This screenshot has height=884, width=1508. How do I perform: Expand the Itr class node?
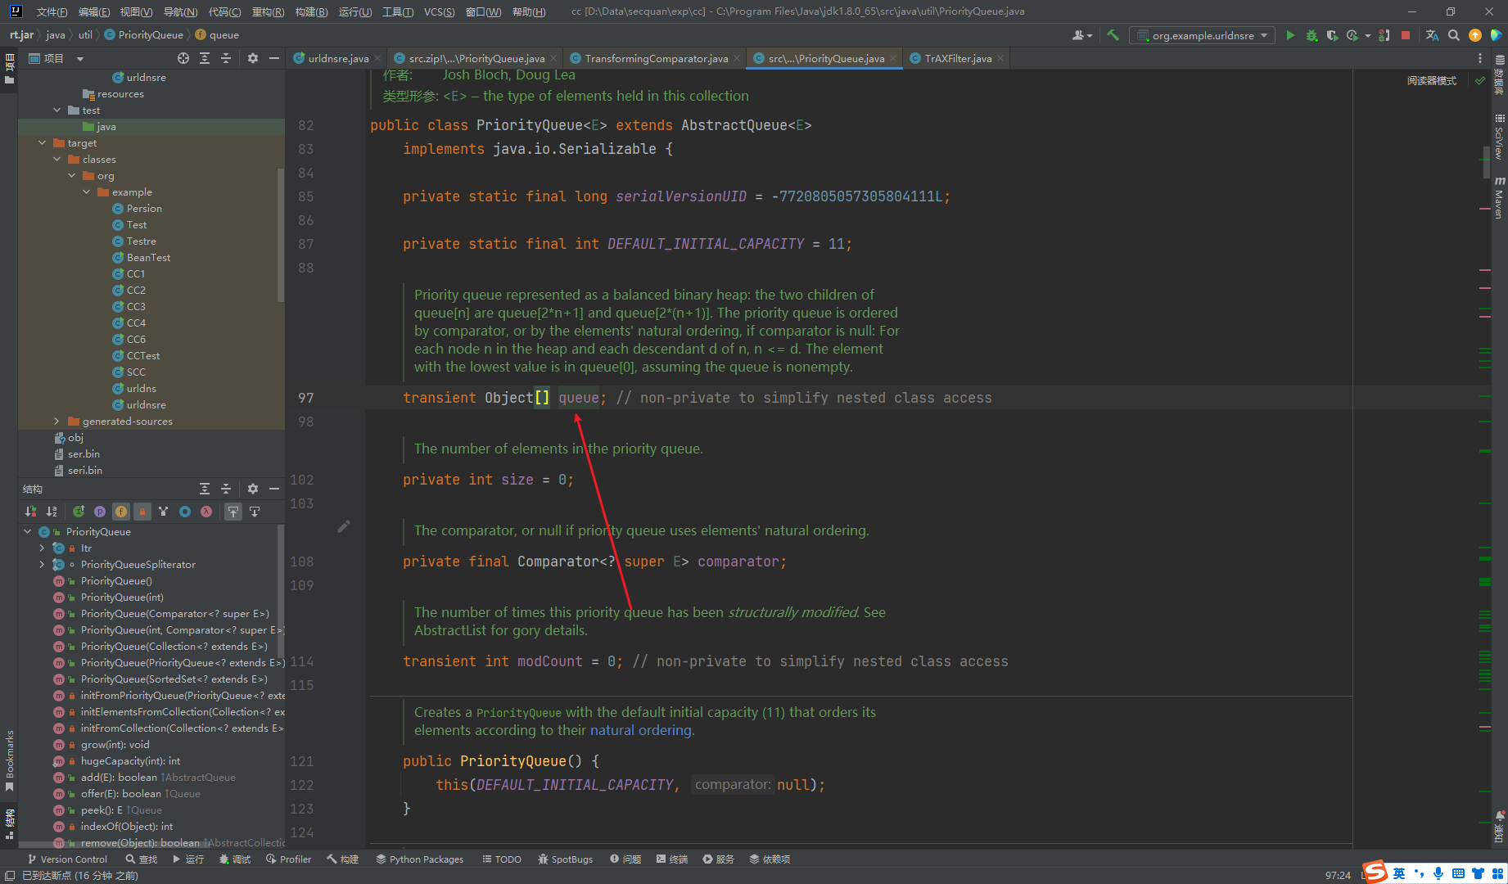pos(42,548)
